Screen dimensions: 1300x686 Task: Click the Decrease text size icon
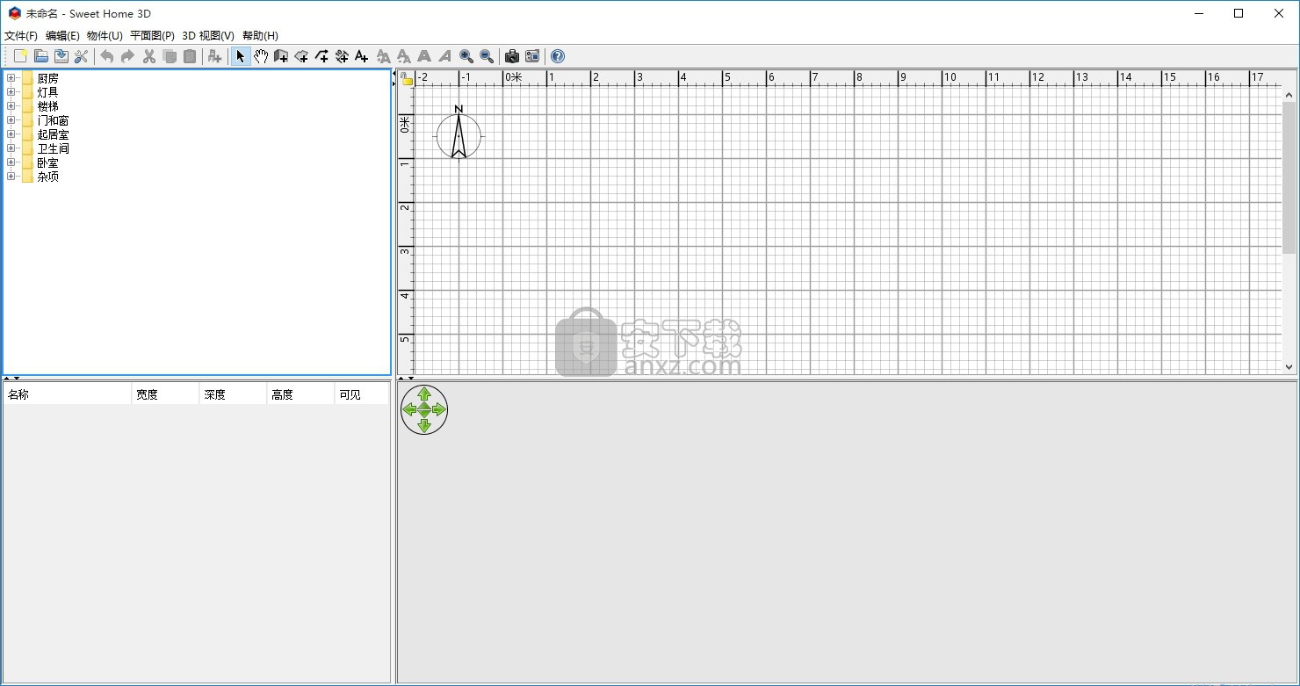[403, 56]
